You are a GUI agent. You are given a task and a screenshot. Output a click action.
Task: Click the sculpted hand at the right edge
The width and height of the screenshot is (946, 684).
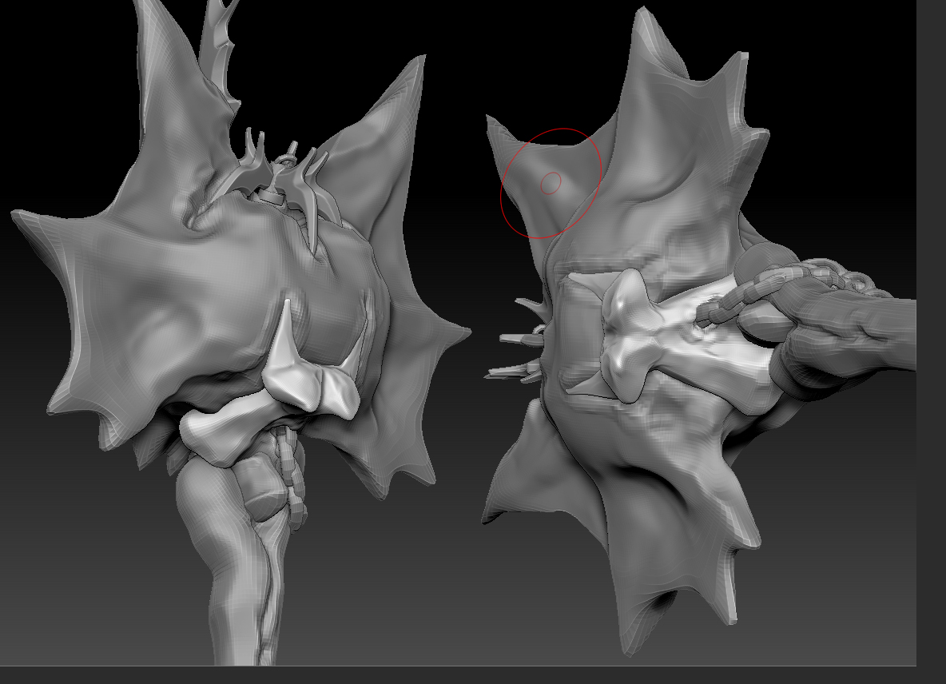(863, 336)
